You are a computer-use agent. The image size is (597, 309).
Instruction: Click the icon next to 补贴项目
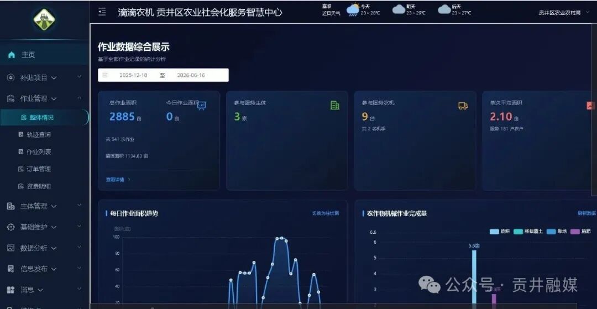click(11, 77)
